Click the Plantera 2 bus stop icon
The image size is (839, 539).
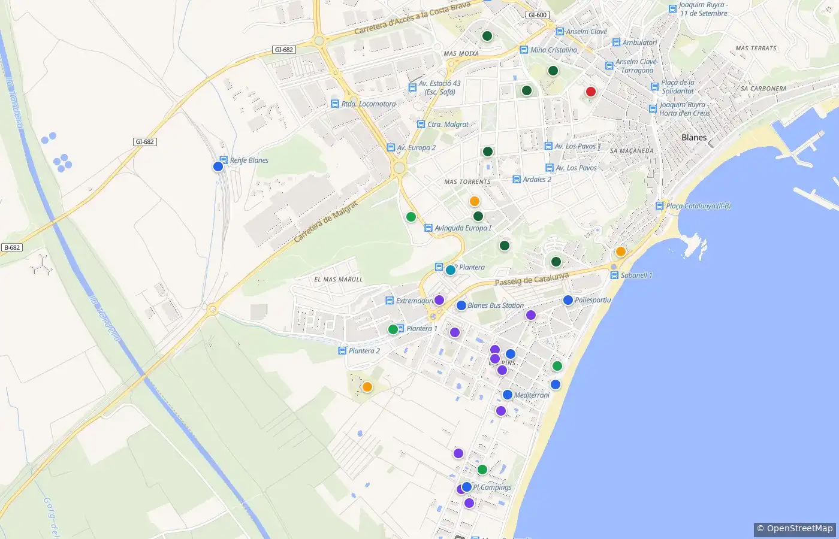(x=342, y=350)
